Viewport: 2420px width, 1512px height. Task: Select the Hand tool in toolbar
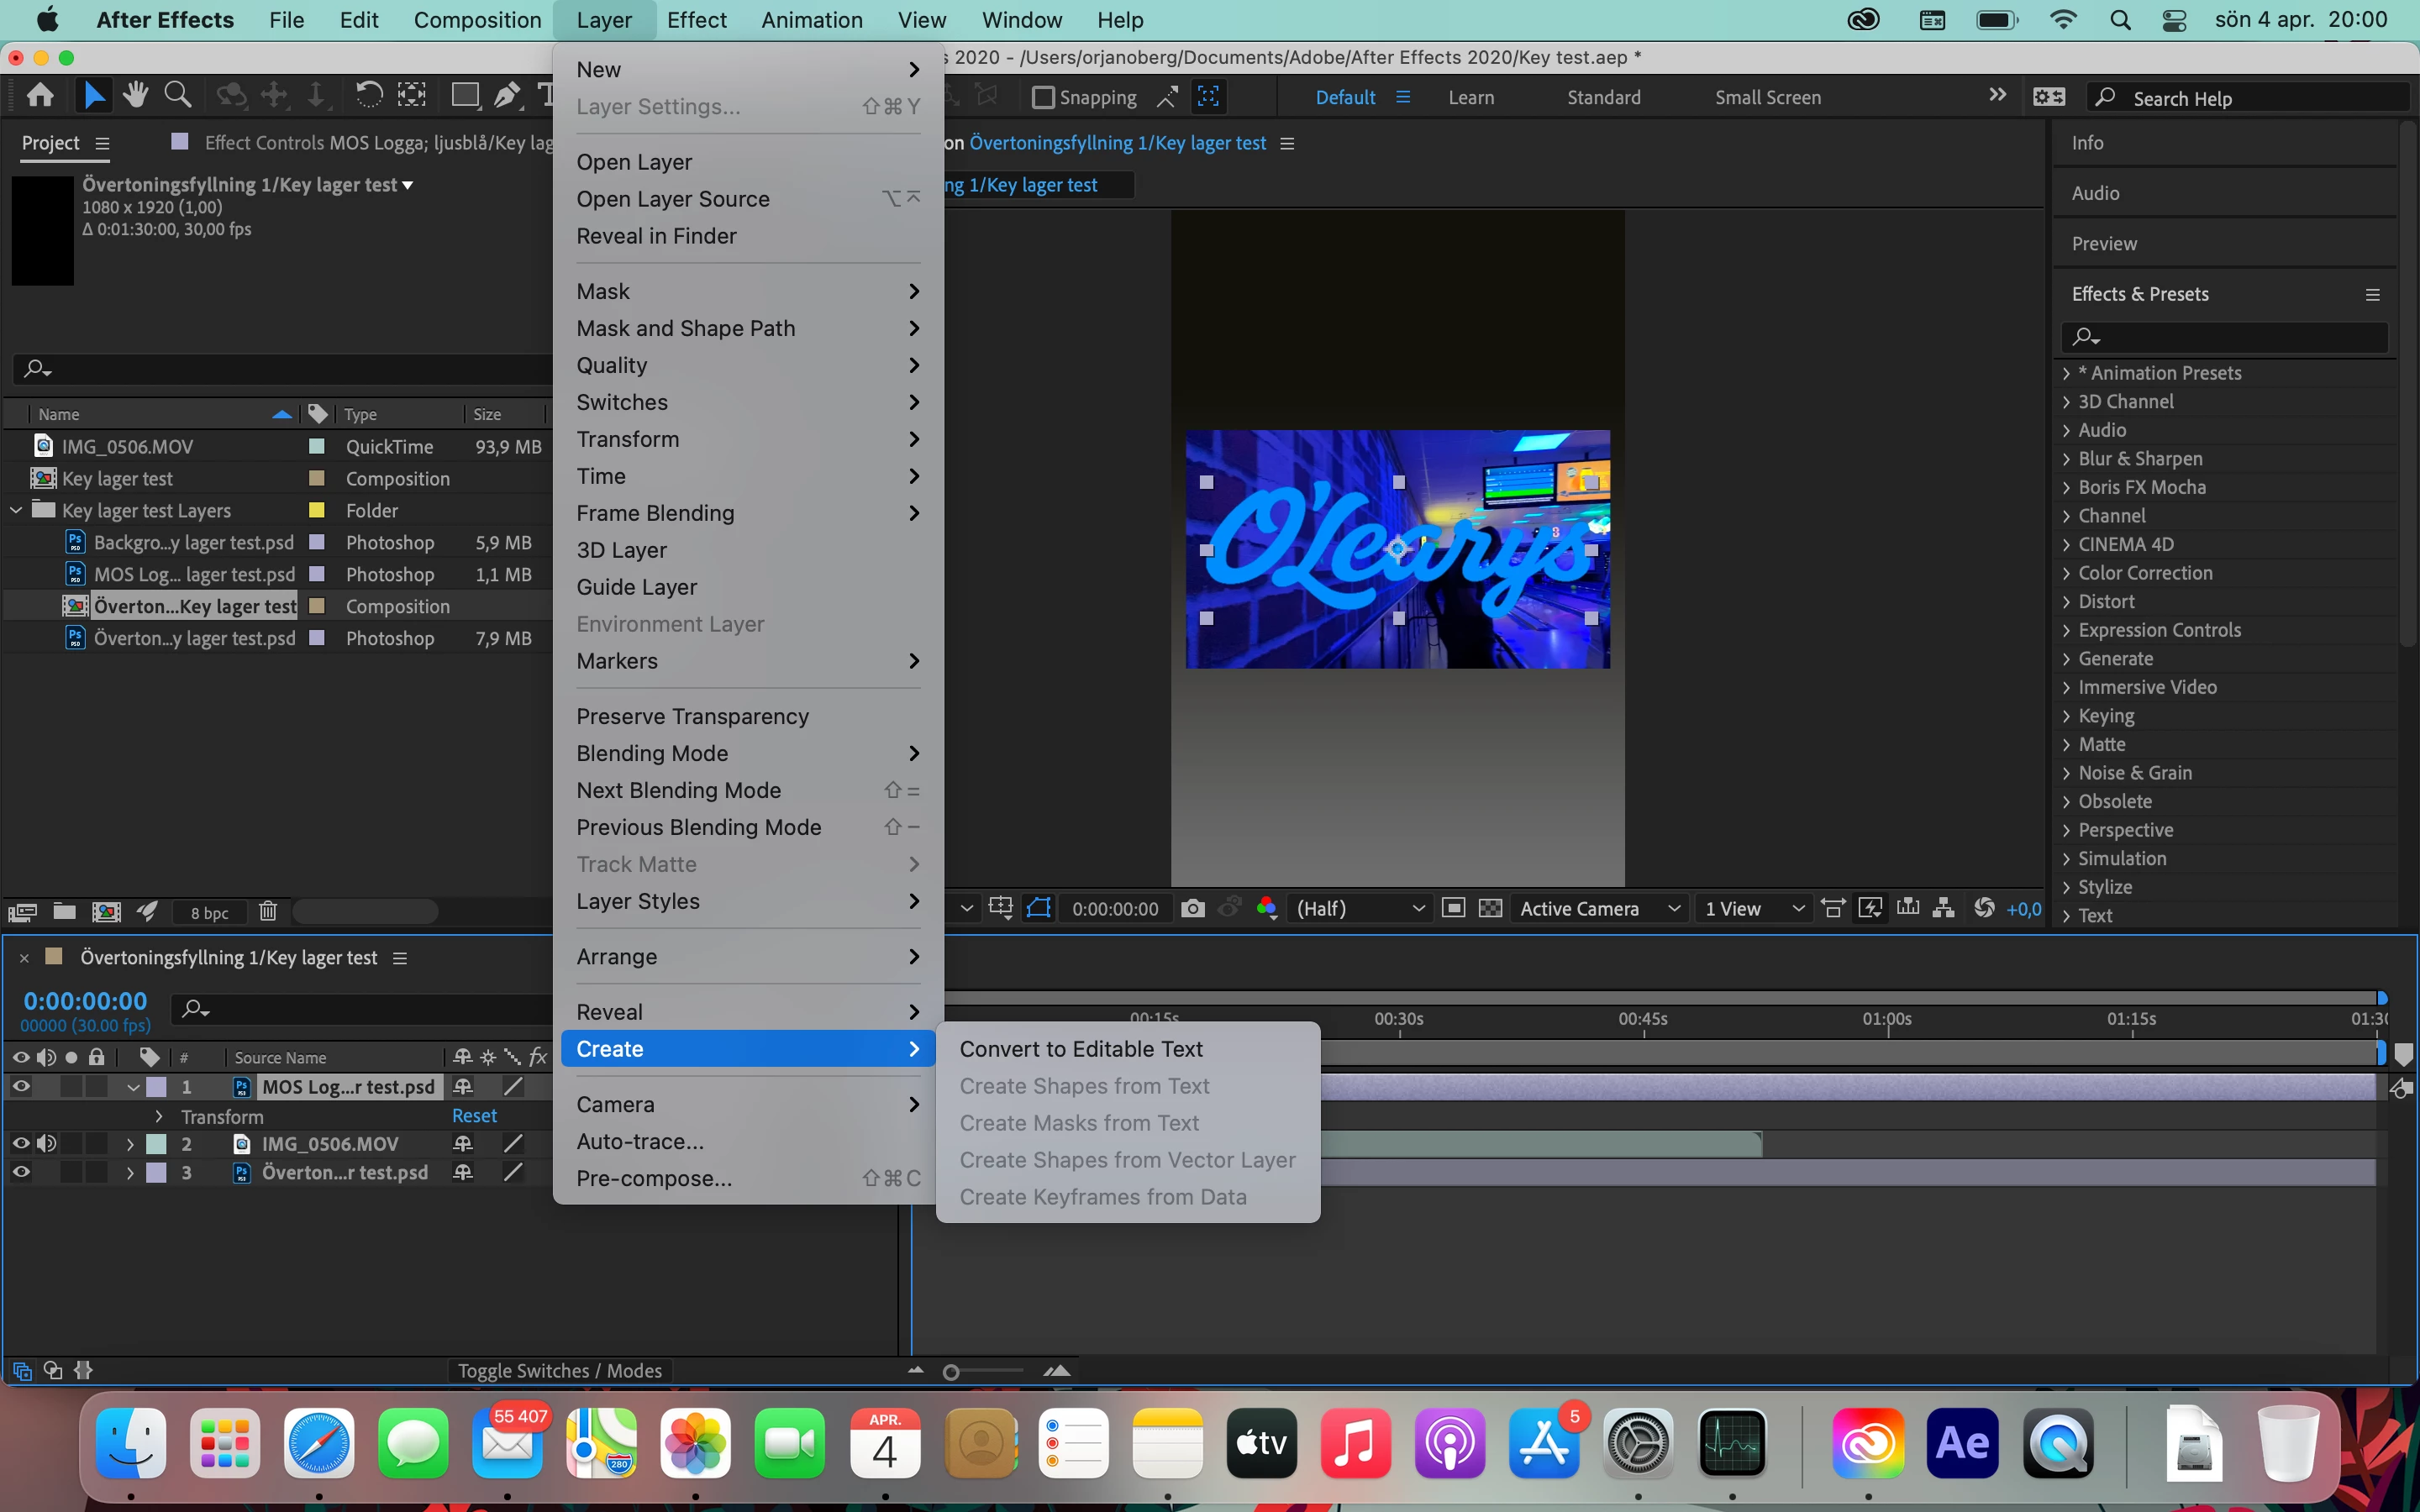click(x=135, y=96)
